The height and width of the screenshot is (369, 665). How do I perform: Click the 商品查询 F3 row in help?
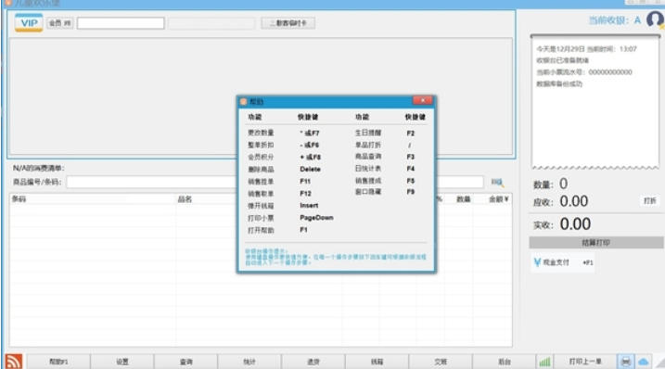(x=385, y=157)
